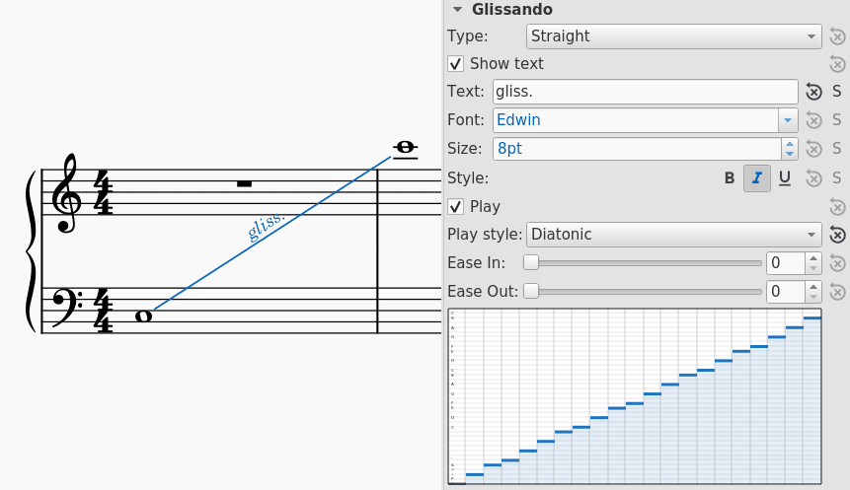The height and width of the screenshot is (490, 850).
Task: Click the Ease In slider handle
Action: [531, 262]
